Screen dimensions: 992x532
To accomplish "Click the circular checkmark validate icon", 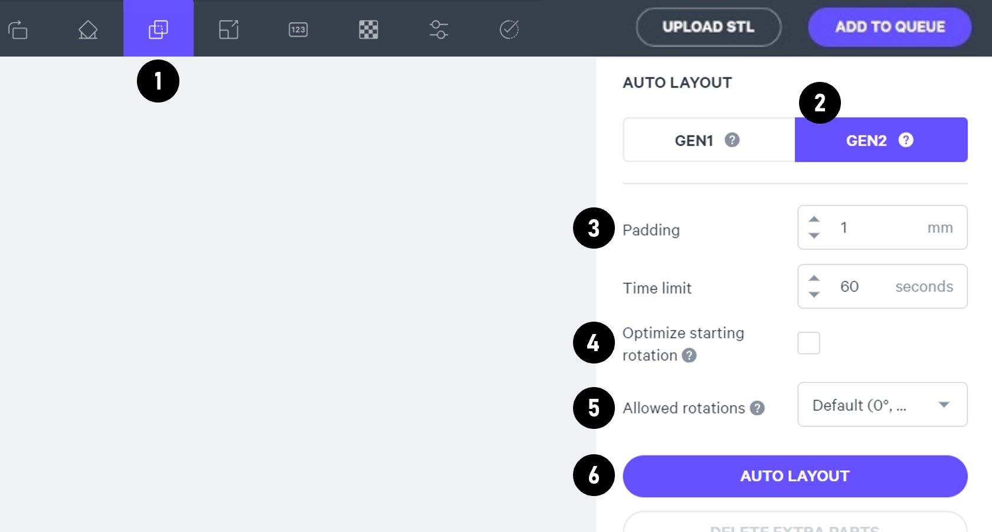I will 509,29.
